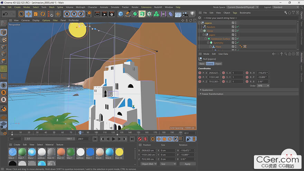Open the MoGraph menu
This screenshot has height=171, width=304.
(80, 7)
